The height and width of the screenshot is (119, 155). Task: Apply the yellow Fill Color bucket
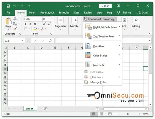click(35, 29)
